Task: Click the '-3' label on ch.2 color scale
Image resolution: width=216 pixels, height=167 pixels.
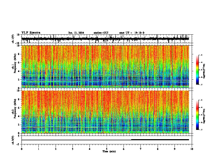Action: tap(201, 100)
